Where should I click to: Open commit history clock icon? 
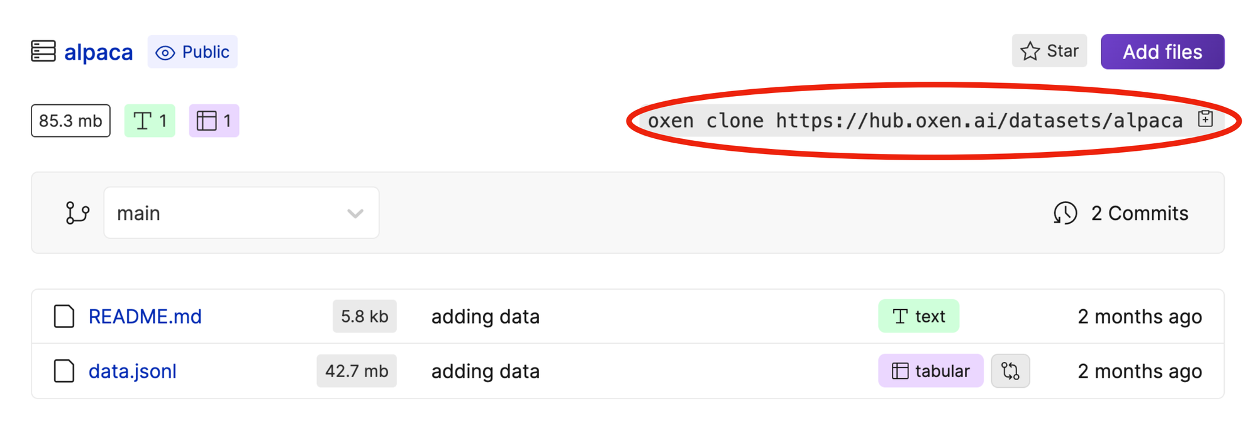(1065, 213)
